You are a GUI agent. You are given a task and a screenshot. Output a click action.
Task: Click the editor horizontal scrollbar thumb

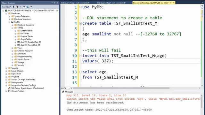121,88
